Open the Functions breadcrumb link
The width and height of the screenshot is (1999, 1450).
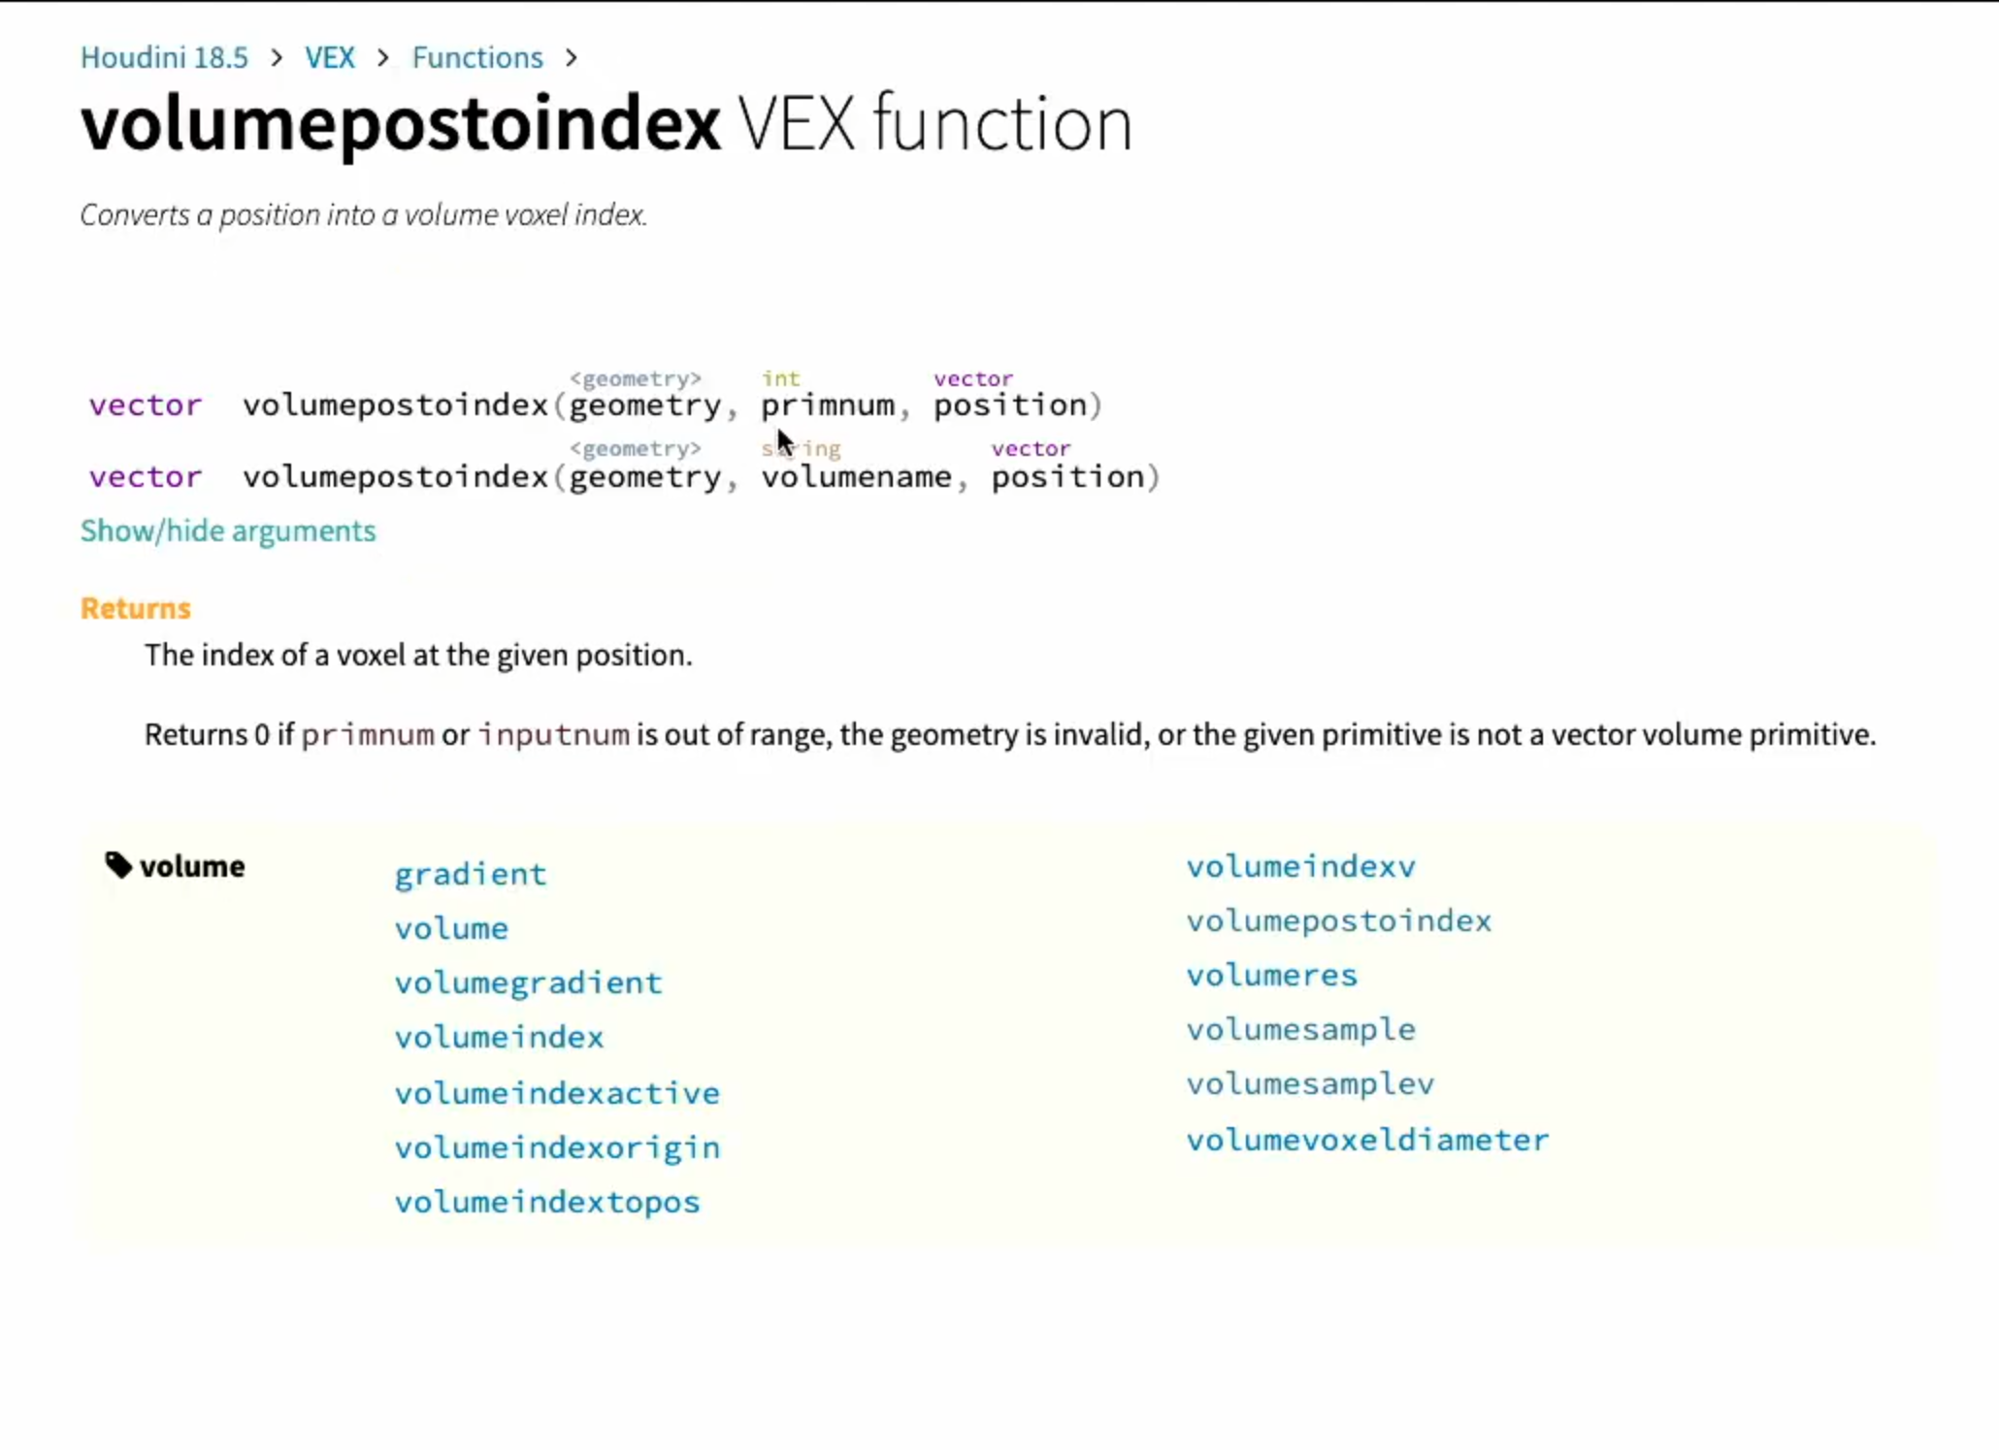click(x=477, y=57)
